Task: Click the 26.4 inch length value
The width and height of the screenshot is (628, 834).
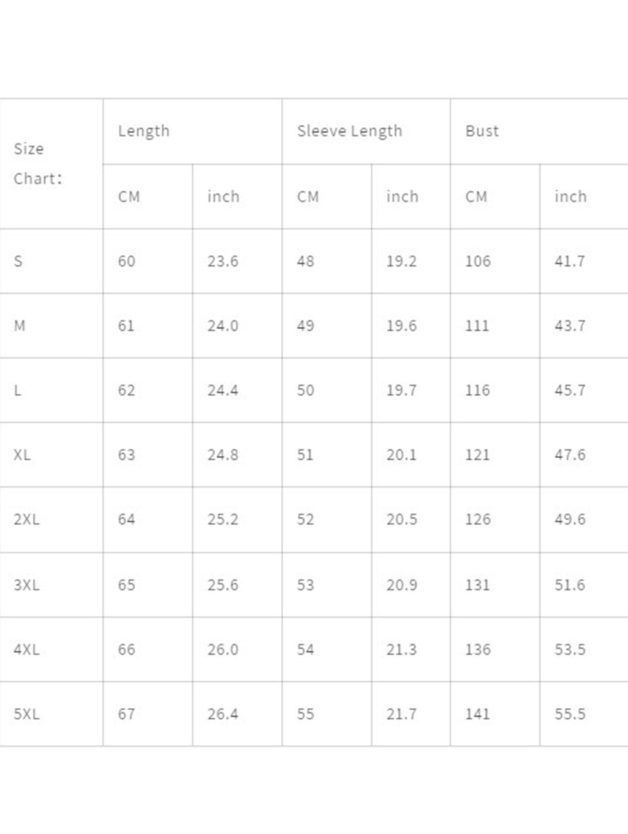Action: coord(223,714)
